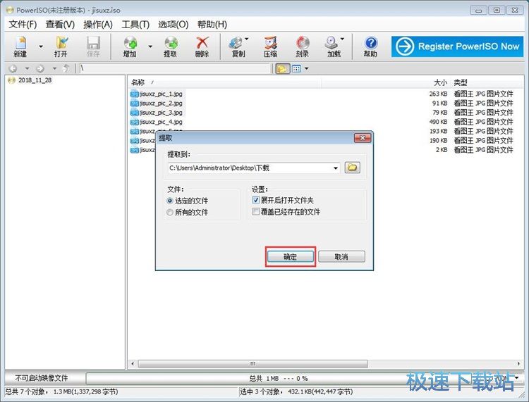
Task: Click the Save (保存) toolbar icon
Action: (93, 46)
